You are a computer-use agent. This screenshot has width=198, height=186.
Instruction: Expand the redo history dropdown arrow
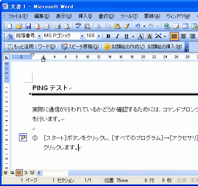click(158, 26)
